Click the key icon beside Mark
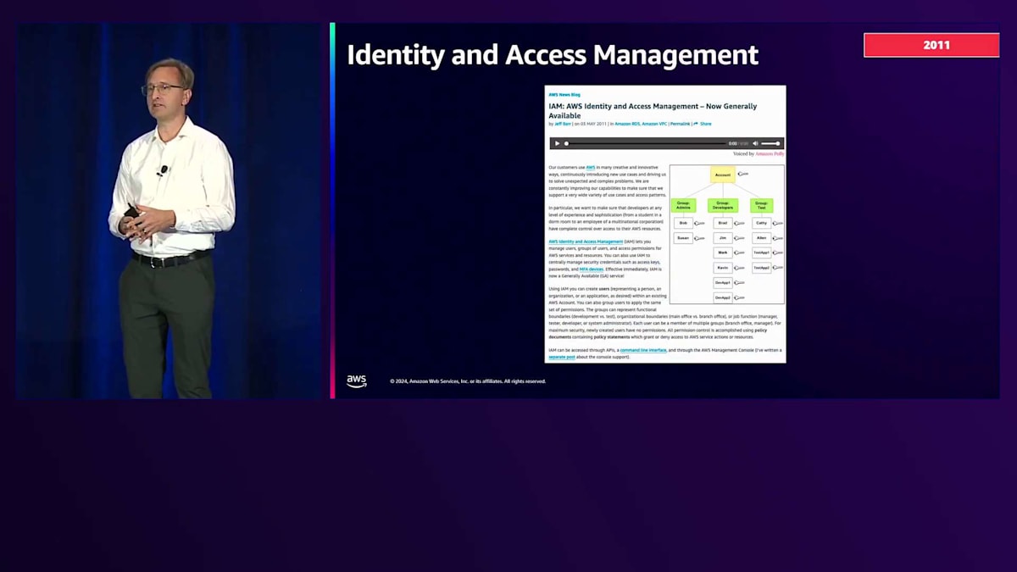This screenshot has width=1017, height=572. [739, 253]
